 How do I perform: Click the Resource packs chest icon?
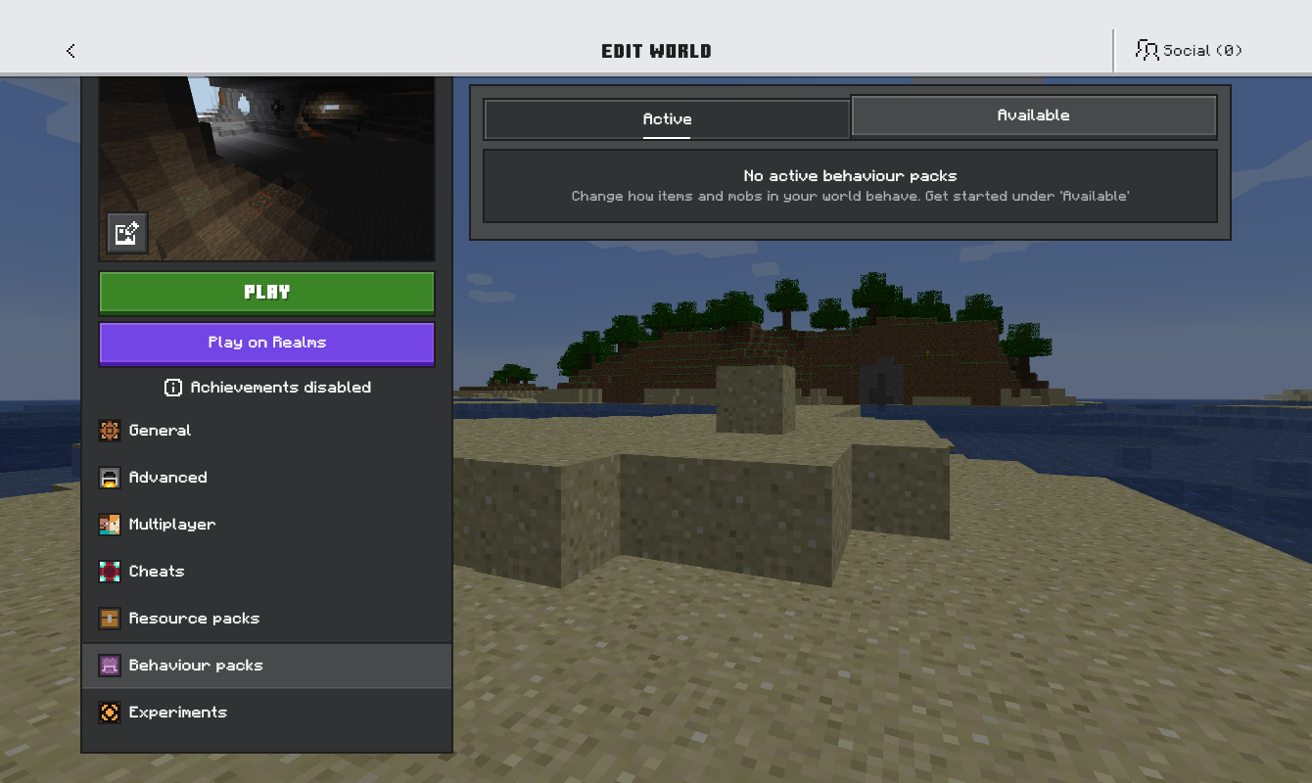coord(110,619)
